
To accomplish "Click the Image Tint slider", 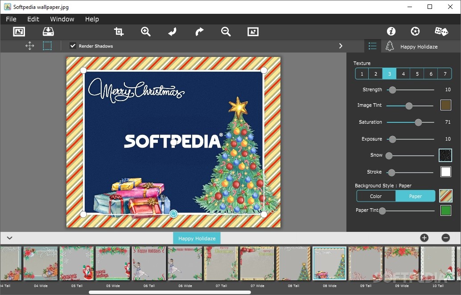I will click(x=410, y=105).
